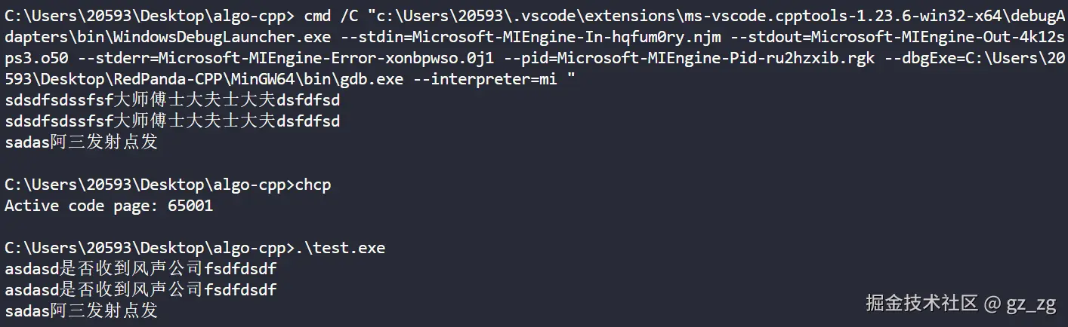Click the first asdasd output line
Viewport: 1068px width, 327px height.
coord(140,268)
